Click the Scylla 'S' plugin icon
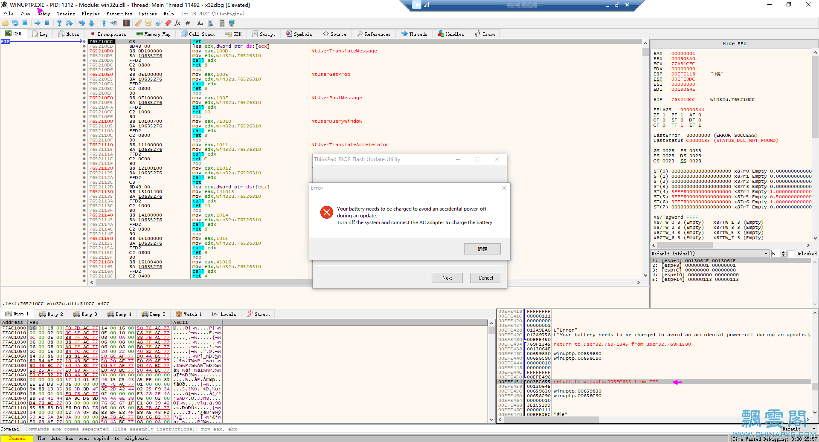The height and width of the screenshot is (442, 819). [126, 23]
